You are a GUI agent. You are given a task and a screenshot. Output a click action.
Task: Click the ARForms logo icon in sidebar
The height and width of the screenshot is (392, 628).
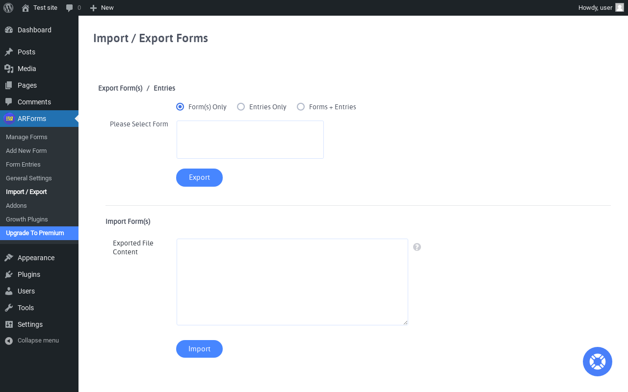pyautogui.click(x=9, y=119)
